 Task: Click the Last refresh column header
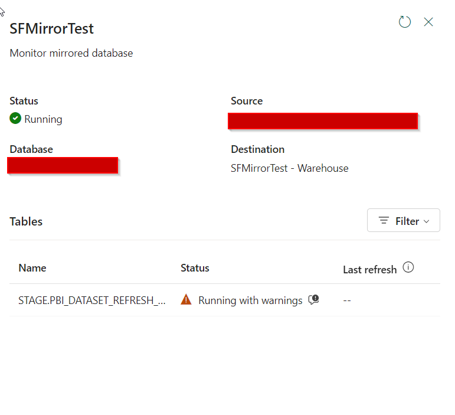(369, 270)
